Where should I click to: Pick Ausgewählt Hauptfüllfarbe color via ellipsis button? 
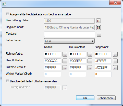tap(115, 61)
